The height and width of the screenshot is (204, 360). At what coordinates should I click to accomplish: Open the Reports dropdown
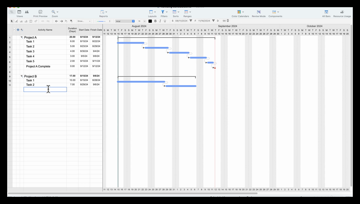pyautogui.click(x=103, y=13)
